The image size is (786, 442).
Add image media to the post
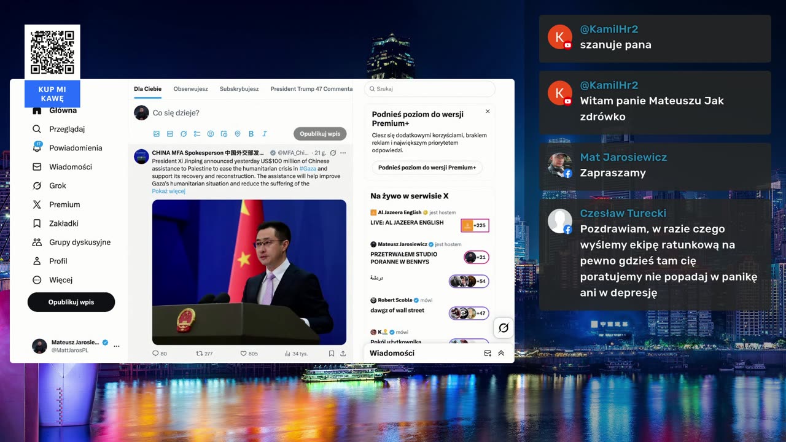[x=157, y=134]
